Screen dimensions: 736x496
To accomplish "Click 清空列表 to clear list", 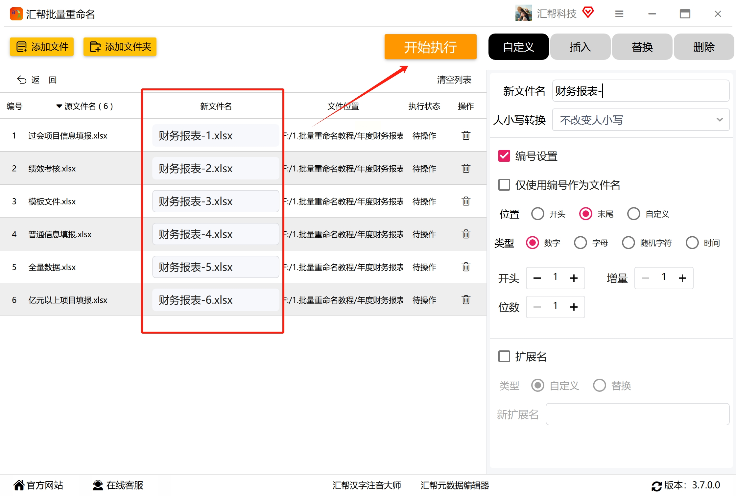I will (454, 80).
